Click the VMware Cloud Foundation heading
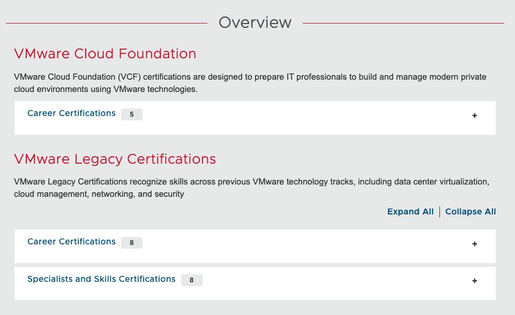Screen dimensions: 515x315 (105, 54)
